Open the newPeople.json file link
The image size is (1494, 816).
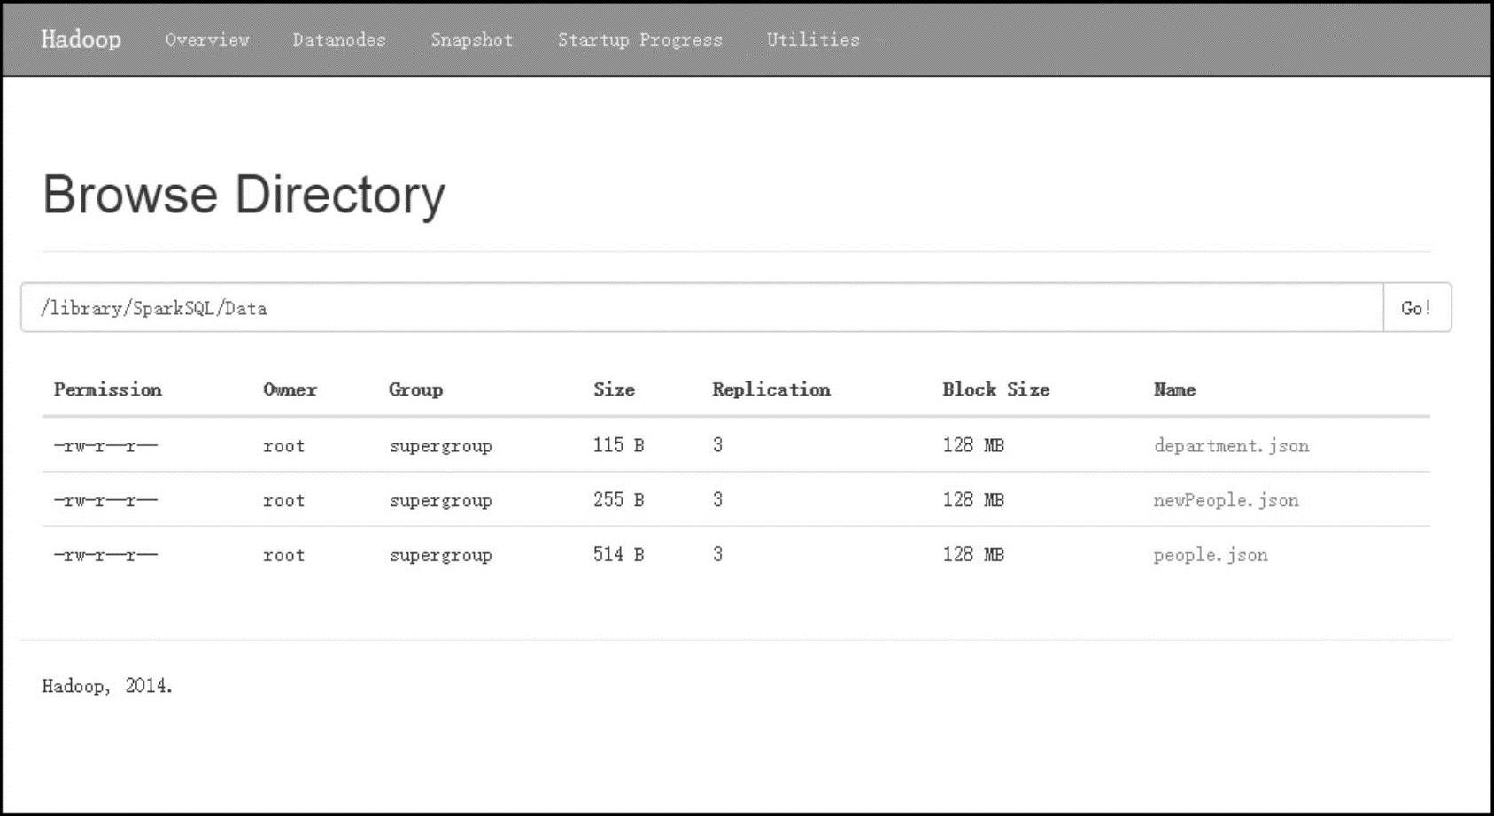pos(1226,501)
